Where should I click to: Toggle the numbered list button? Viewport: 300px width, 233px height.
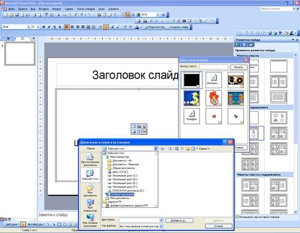[100, 27]
